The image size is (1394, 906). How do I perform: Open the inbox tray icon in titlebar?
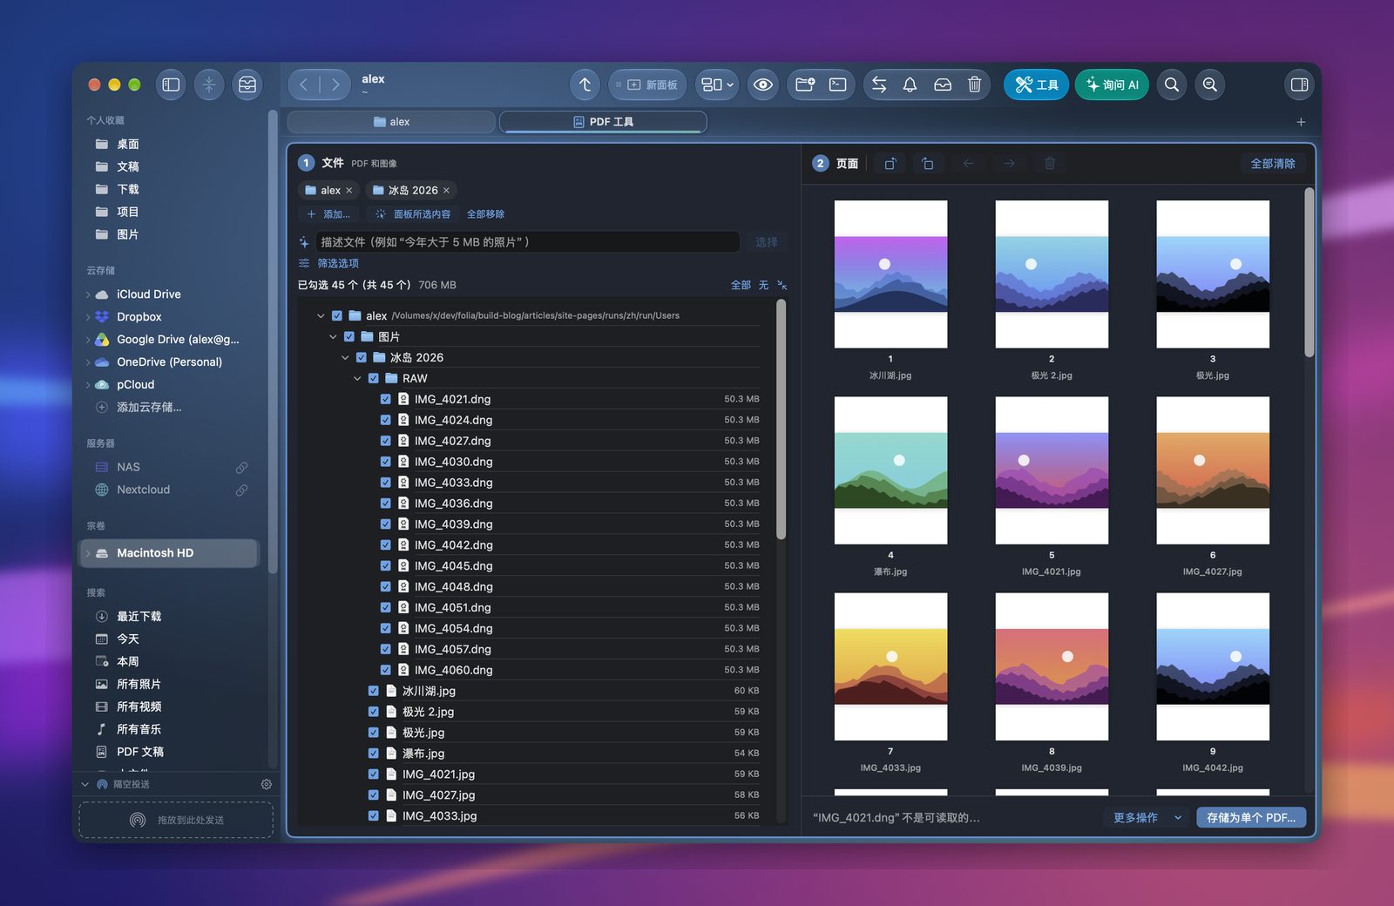tap(247, 85)
